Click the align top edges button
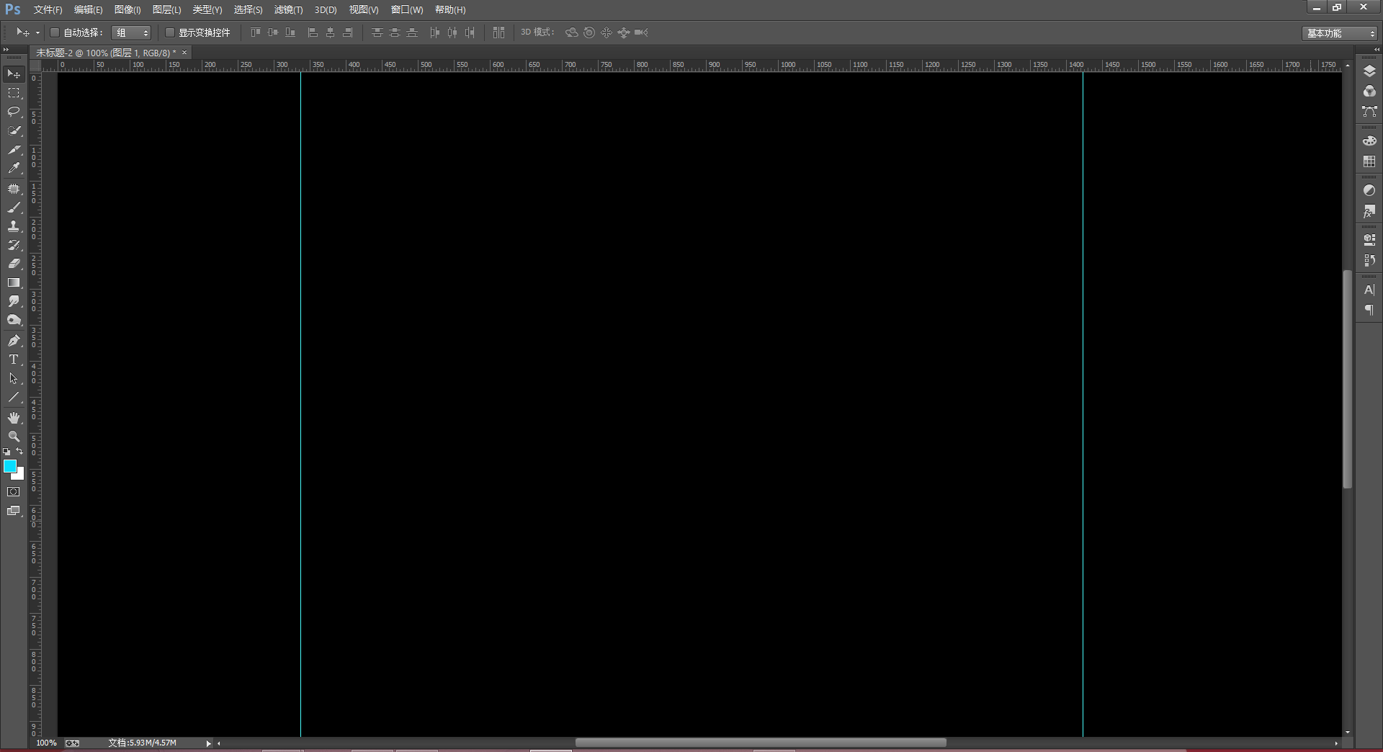Viewport: 1383px width, 752px height. 255,32
